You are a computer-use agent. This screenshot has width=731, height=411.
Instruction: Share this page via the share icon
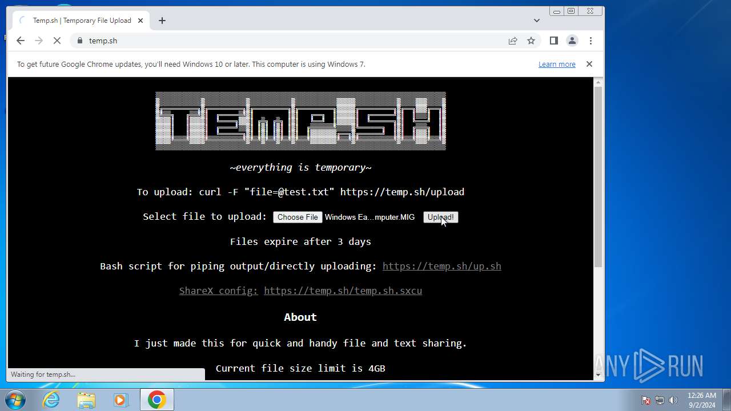tap(513, 41)
